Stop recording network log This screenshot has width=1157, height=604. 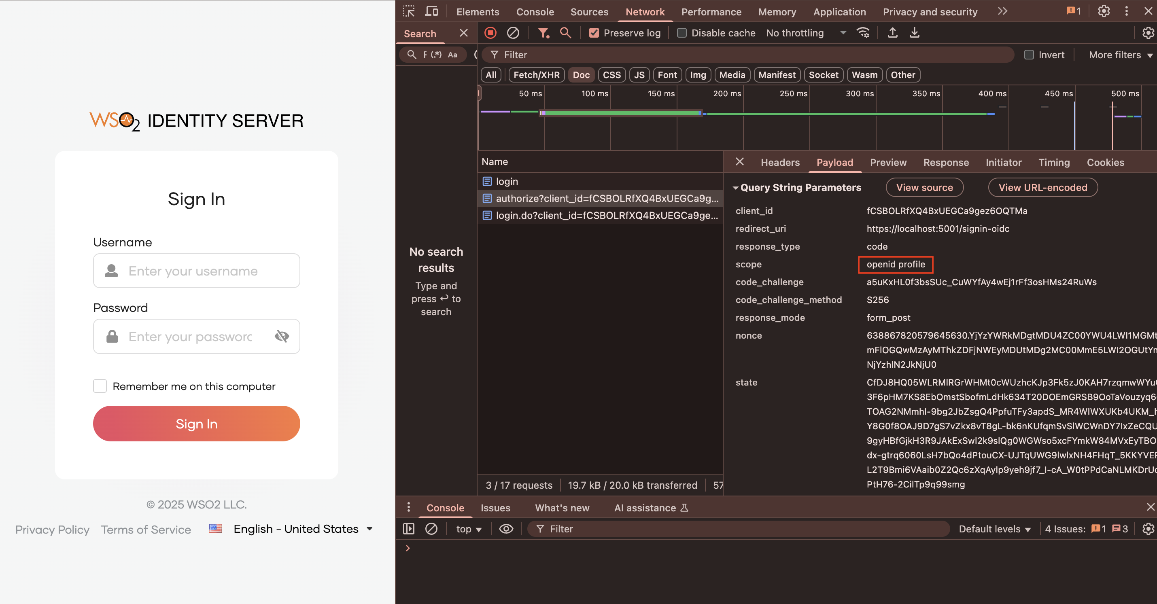(x=490, y=33)
